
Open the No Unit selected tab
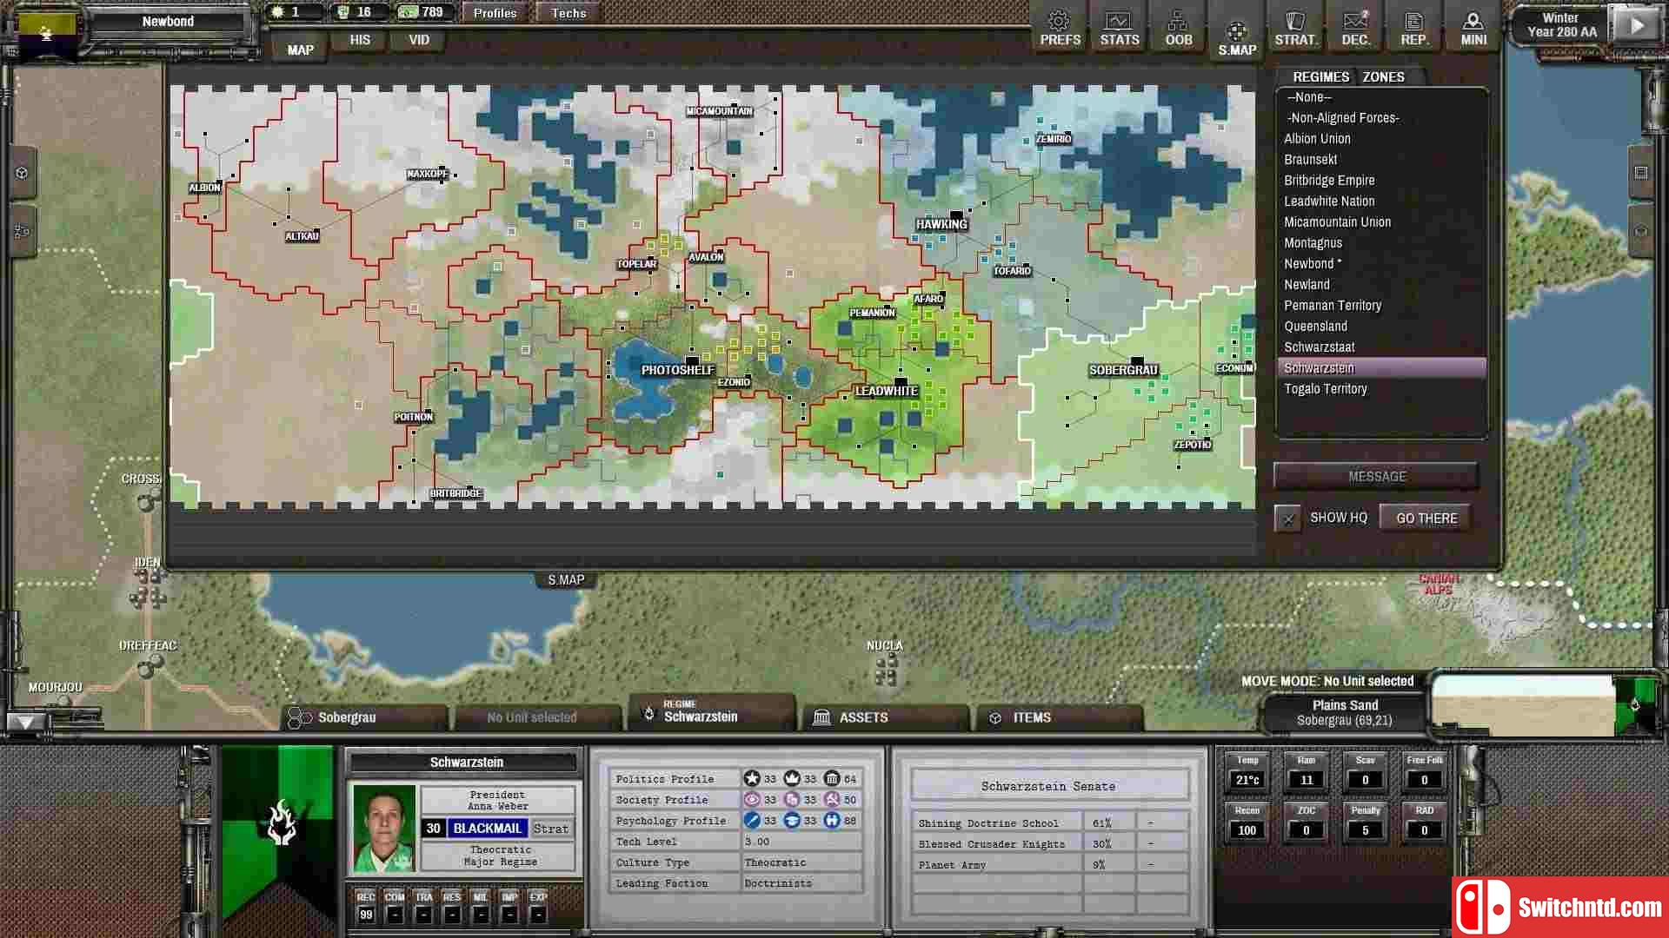pyautogui.click(x=536, y=717)
